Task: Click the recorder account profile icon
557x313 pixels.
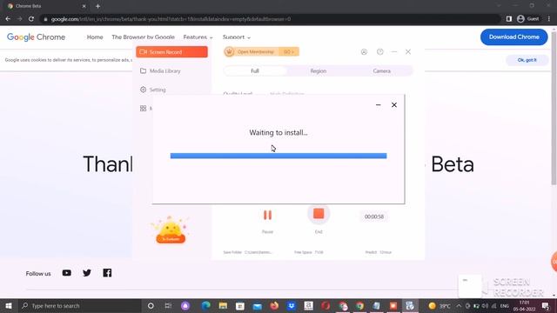Action: click(364, 52)
